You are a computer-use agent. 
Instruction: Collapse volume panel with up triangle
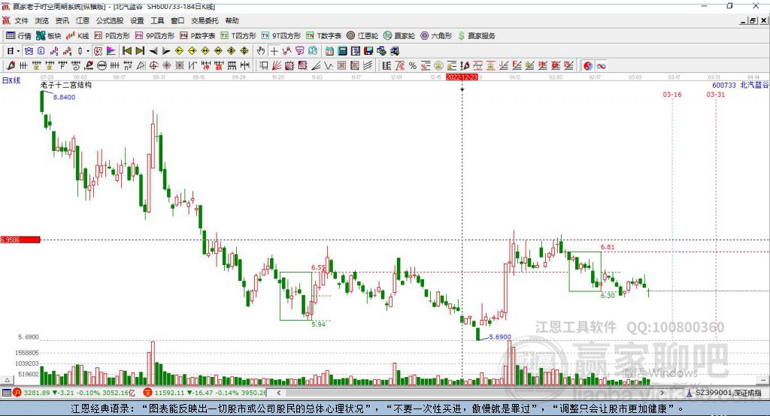[x=7, y=380]
